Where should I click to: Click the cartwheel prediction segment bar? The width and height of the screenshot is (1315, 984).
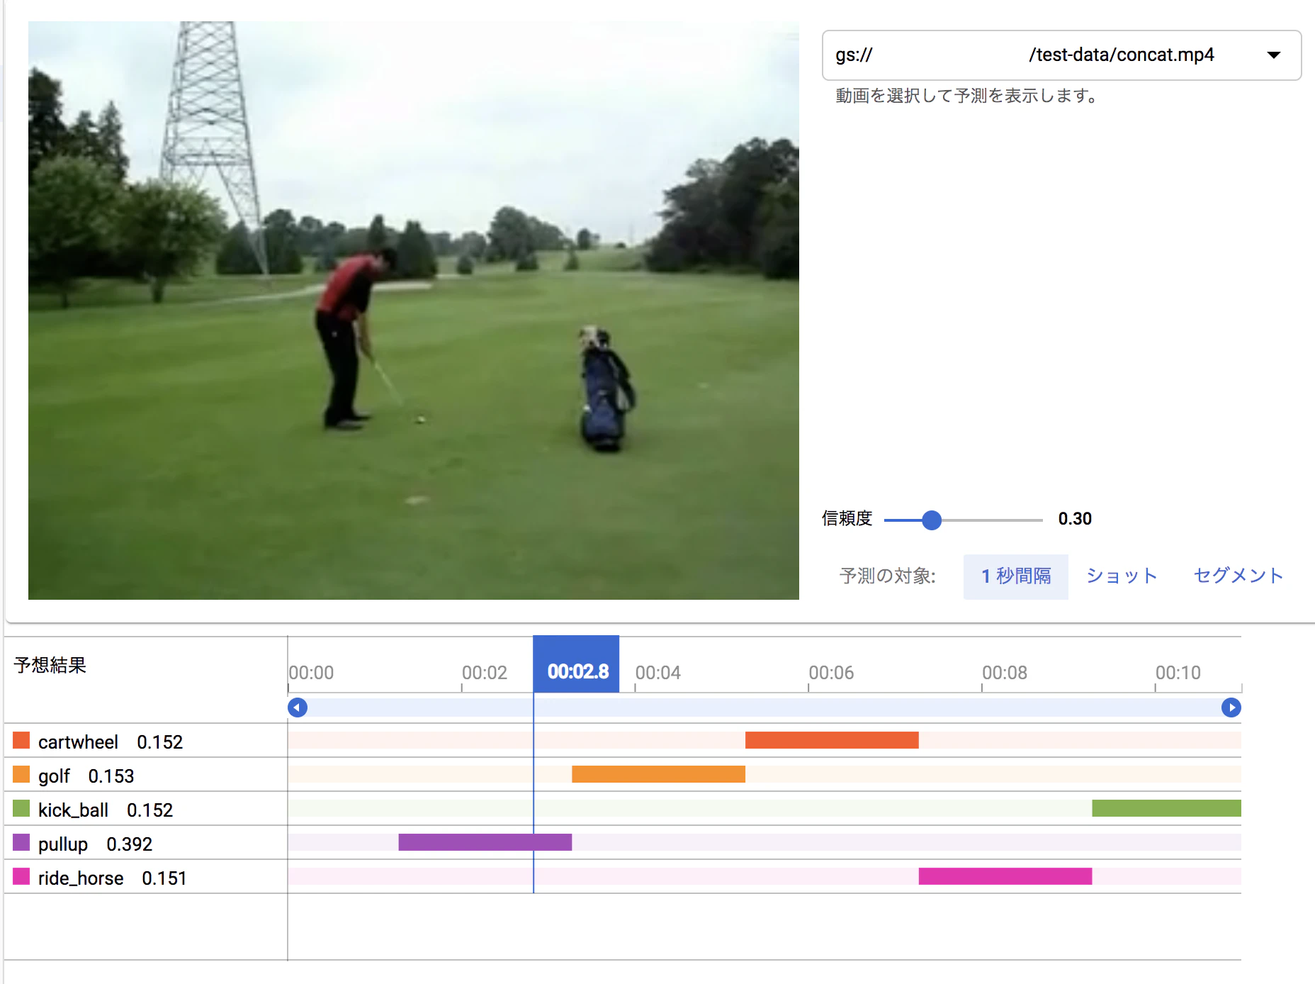pyautogui.click(x=832, y=740)
